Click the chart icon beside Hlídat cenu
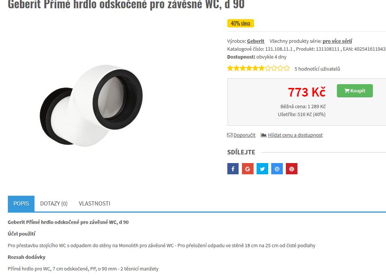This screenshot has height=278, width=386. 263,135
